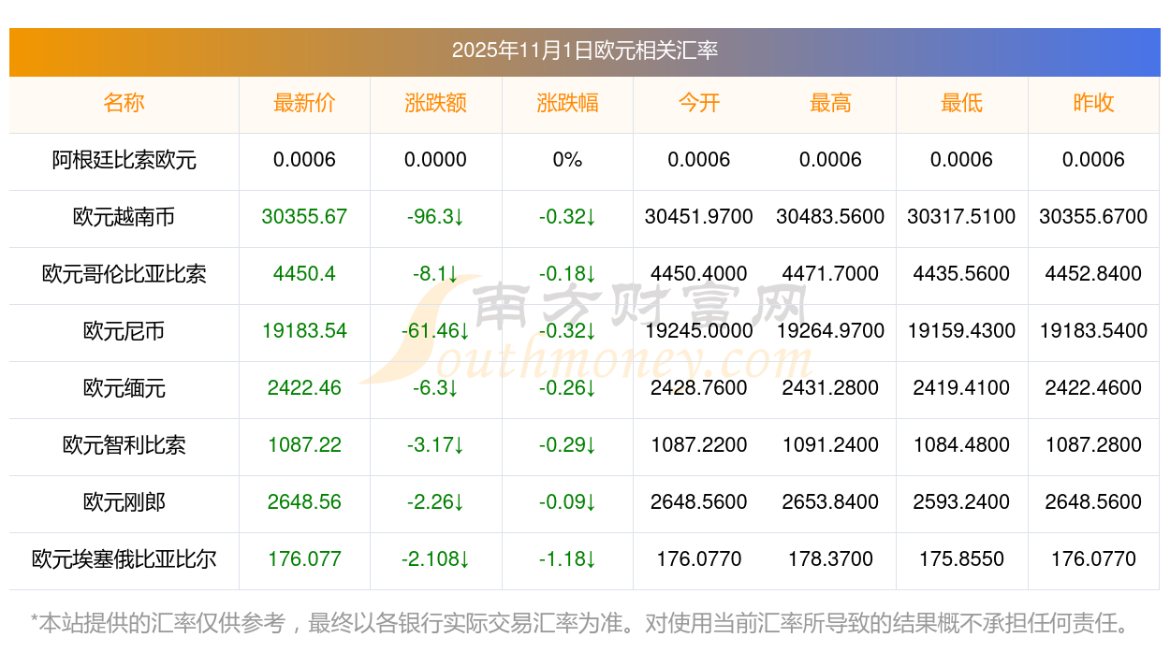Select the 欧元越南币 row name
Screen dimensions: 1170x652
[124, 217]
